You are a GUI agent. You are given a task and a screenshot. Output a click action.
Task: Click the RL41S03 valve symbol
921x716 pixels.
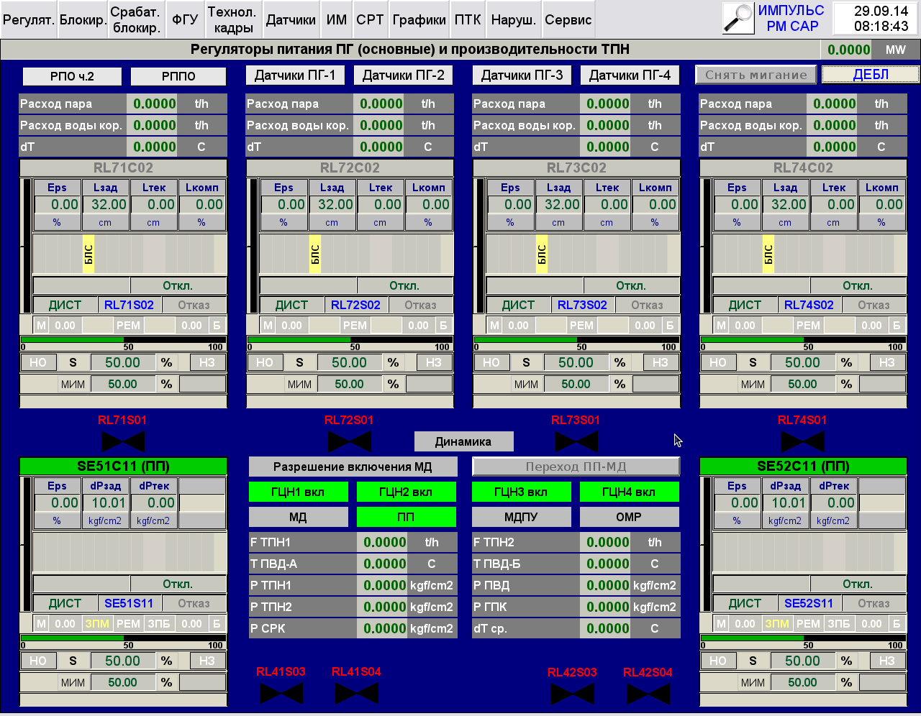point(281,693)
